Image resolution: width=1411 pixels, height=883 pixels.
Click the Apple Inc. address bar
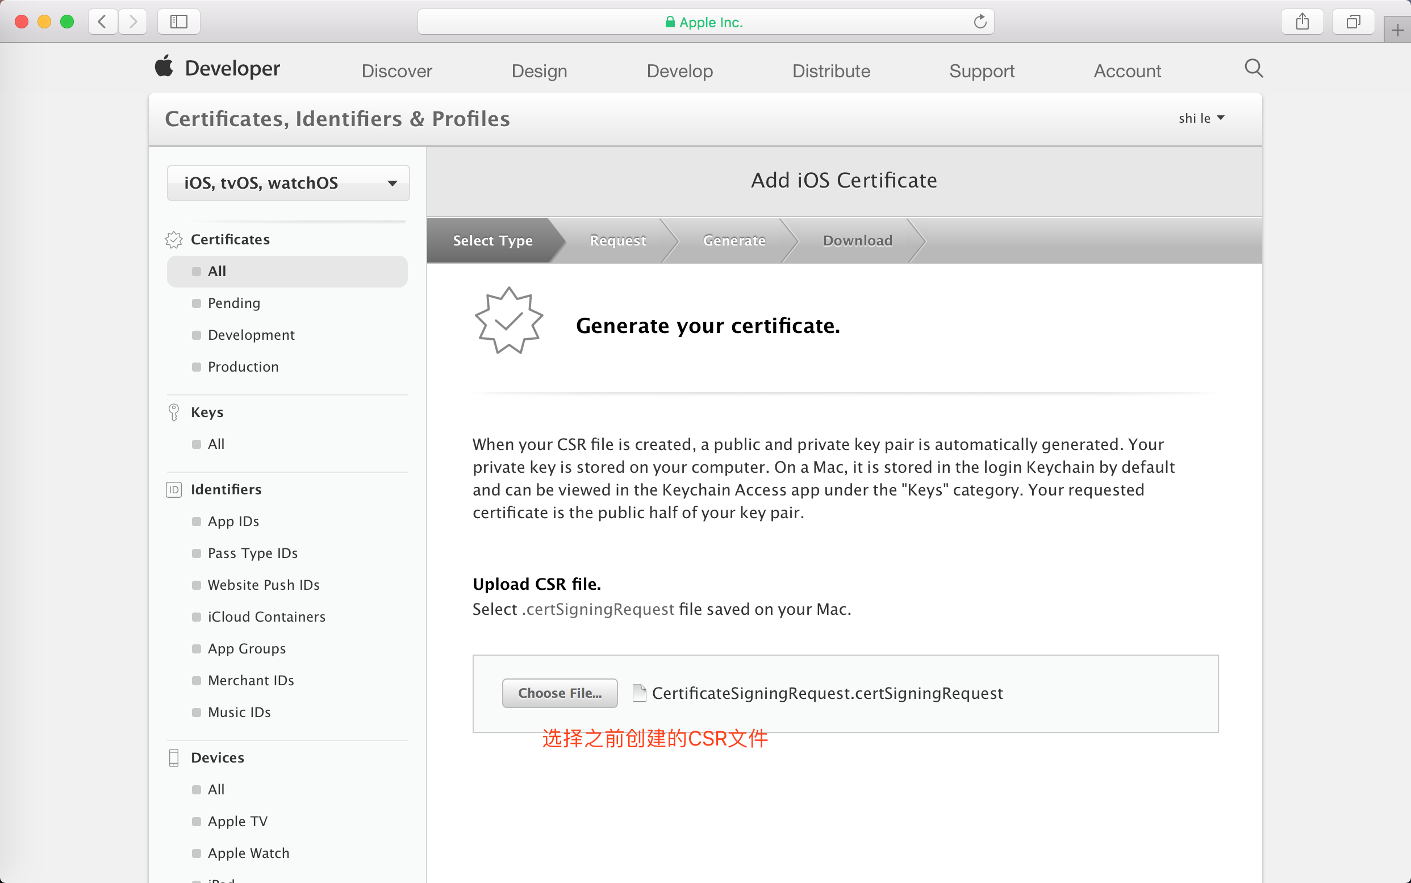[705, 22]
